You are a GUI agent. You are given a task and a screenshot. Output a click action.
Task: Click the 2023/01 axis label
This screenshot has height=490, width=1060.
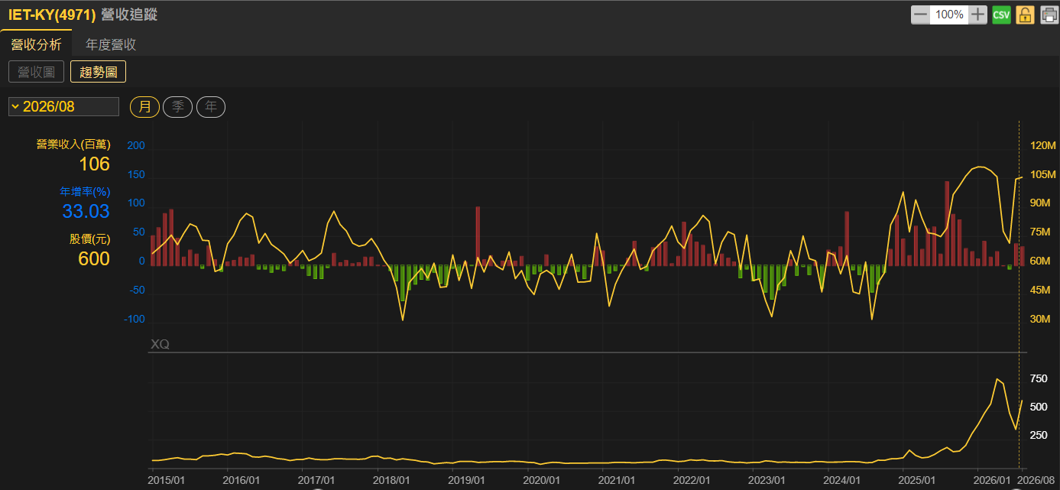766,480
